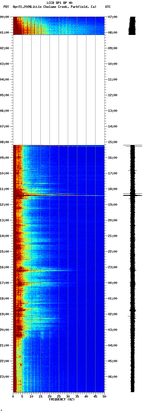Select the 19:00 label on PDT axis

pyautogui.click(x=5, y=314)
